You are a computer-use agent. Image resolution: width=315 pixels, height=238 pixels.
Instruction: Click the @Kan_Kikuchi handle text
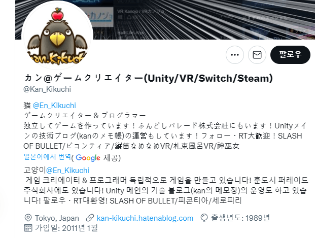[x=47, y=89]
